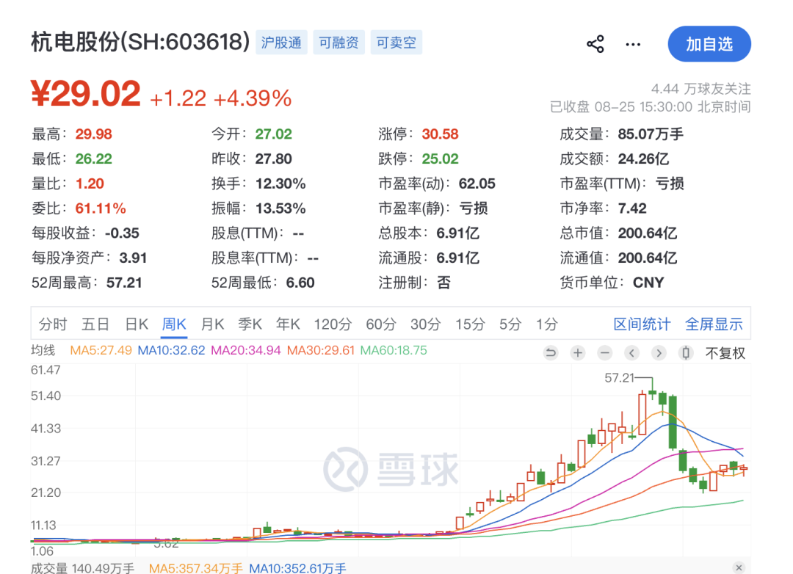793x574 pixels.
Task: Click the 货币单位 value CNY
Action: pyautogui.click(x=648, y=283)
